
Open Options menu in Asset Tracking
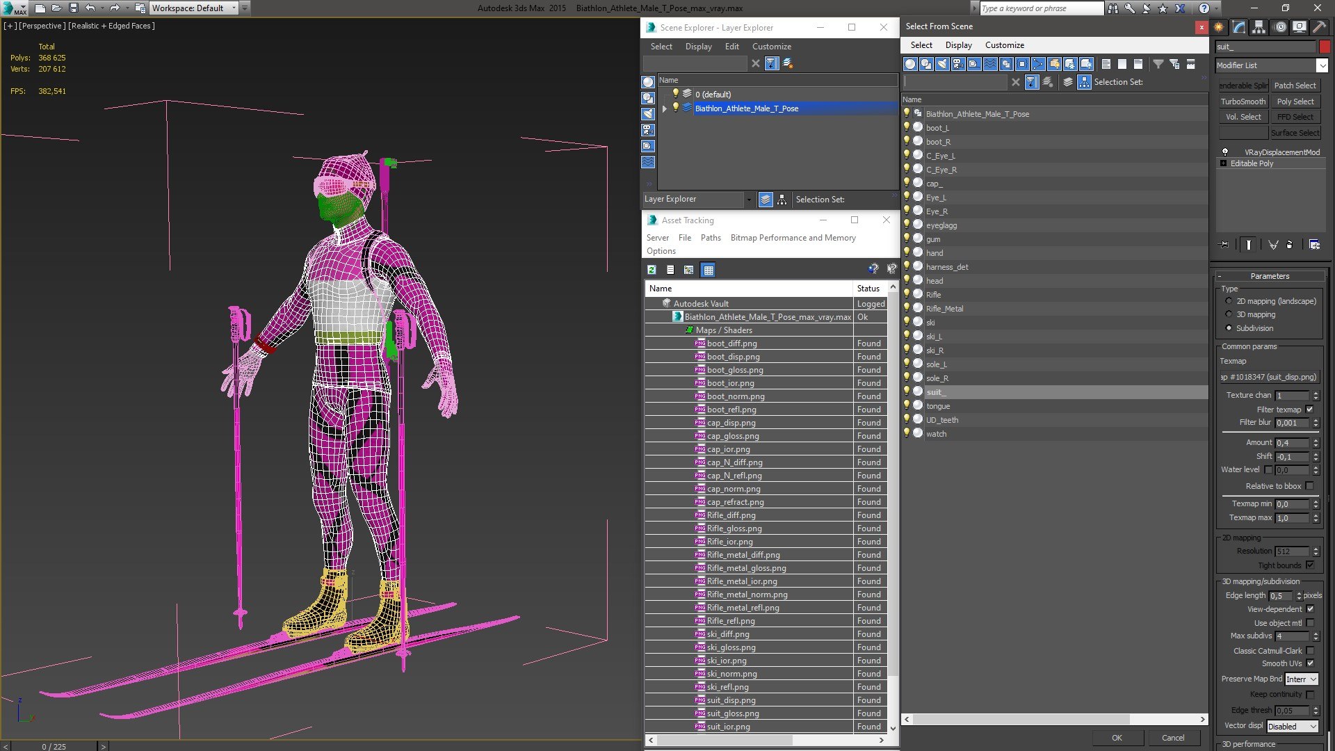(x=661, y=251)
